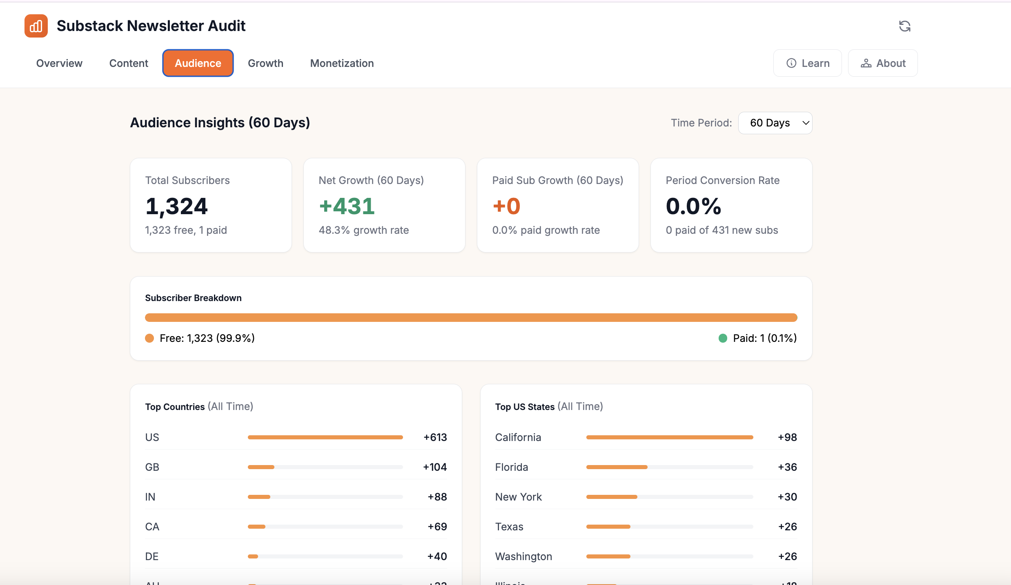Click the green Paid legend dot
Screen dimensions: 1011x585
tap(723, 338)
